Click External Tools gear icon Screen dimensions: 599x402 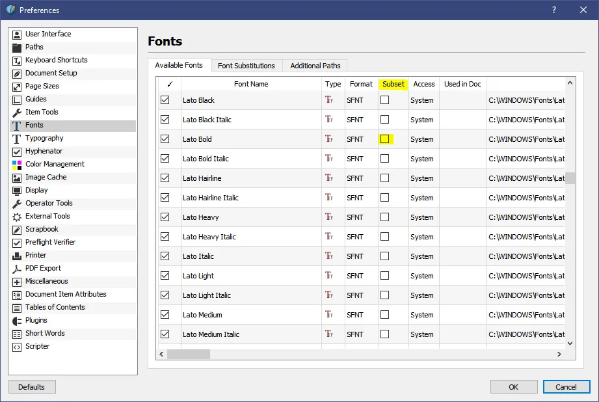point(17,217)
